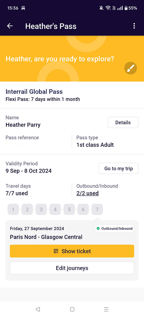Viewport: 144px width, 317px height.
Task: Tap the green Outbound/Inbound check badge
Action: (x=115, y=229)
